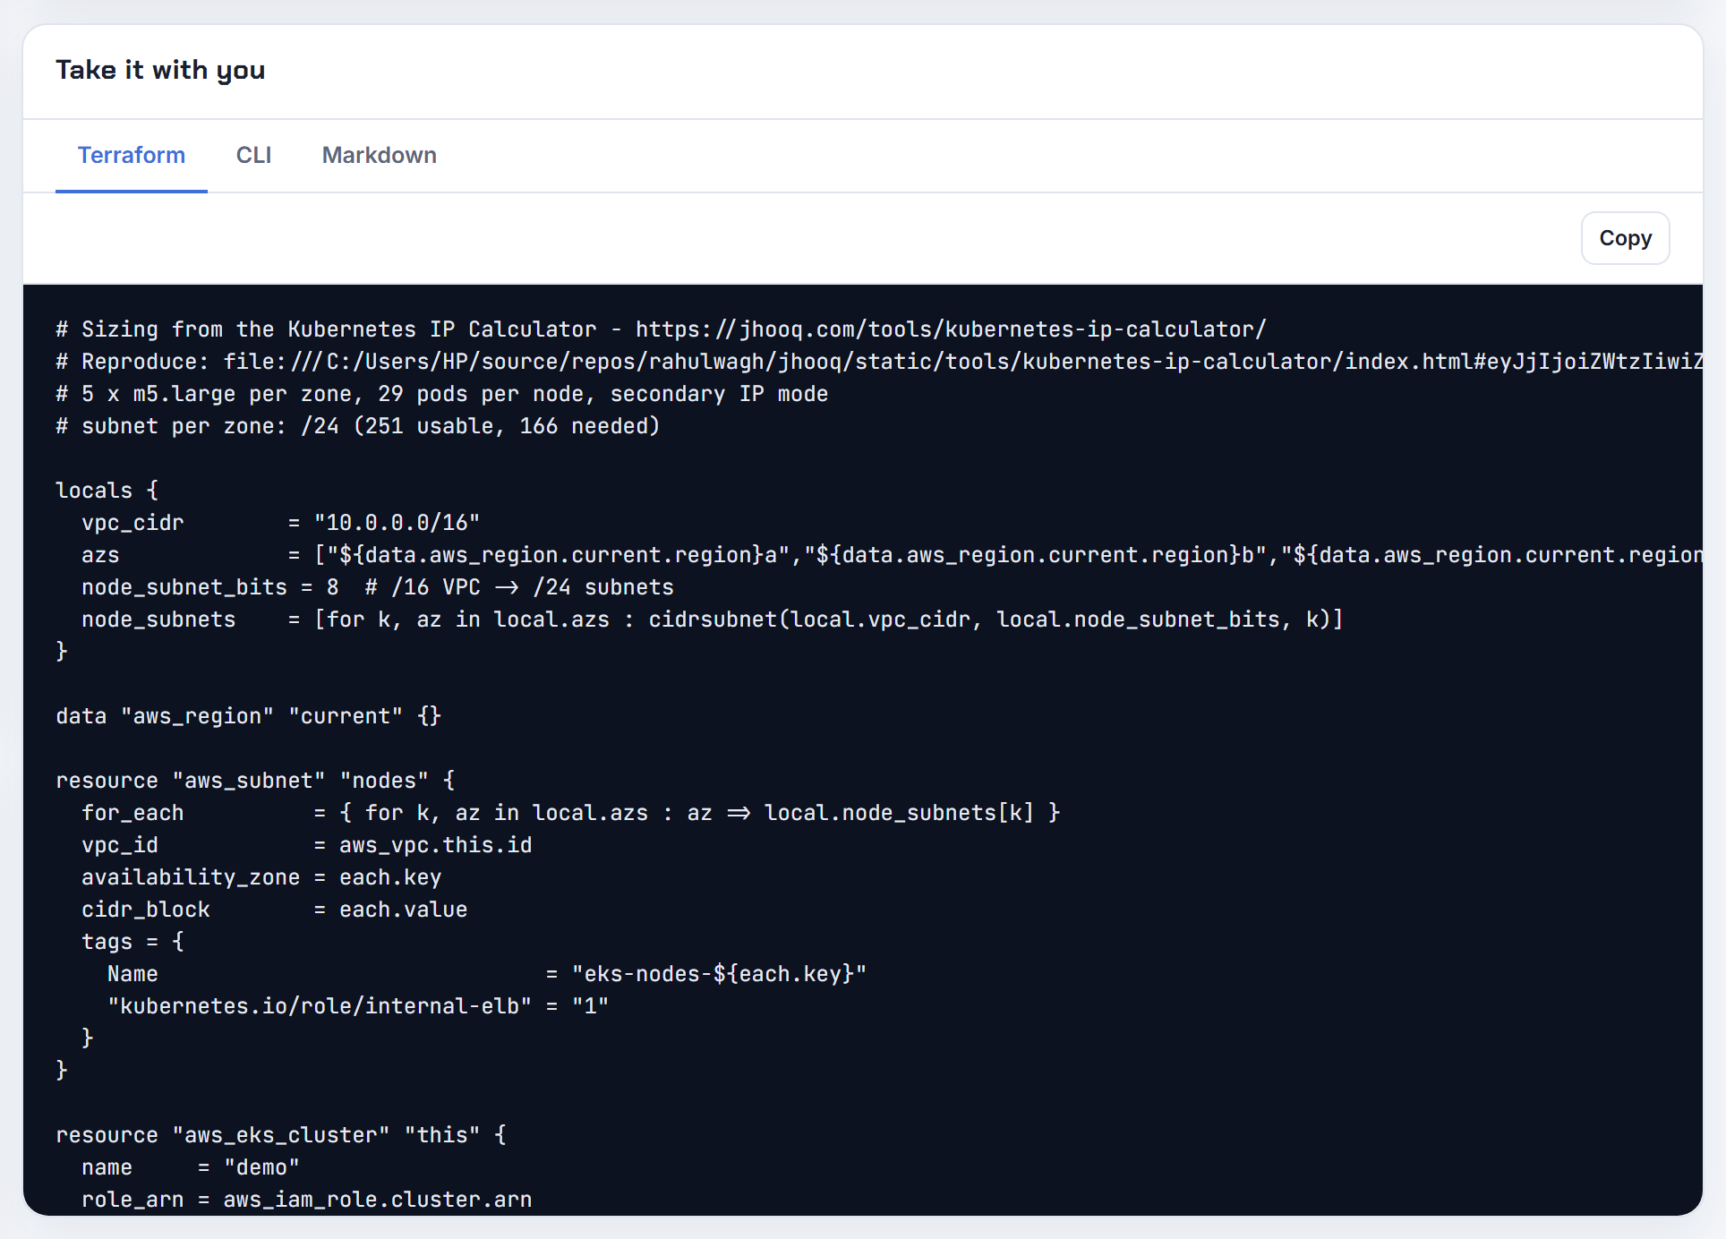
Task: Click the Name "eks-nodes-${each.key}" line
Action: [487, 974]
